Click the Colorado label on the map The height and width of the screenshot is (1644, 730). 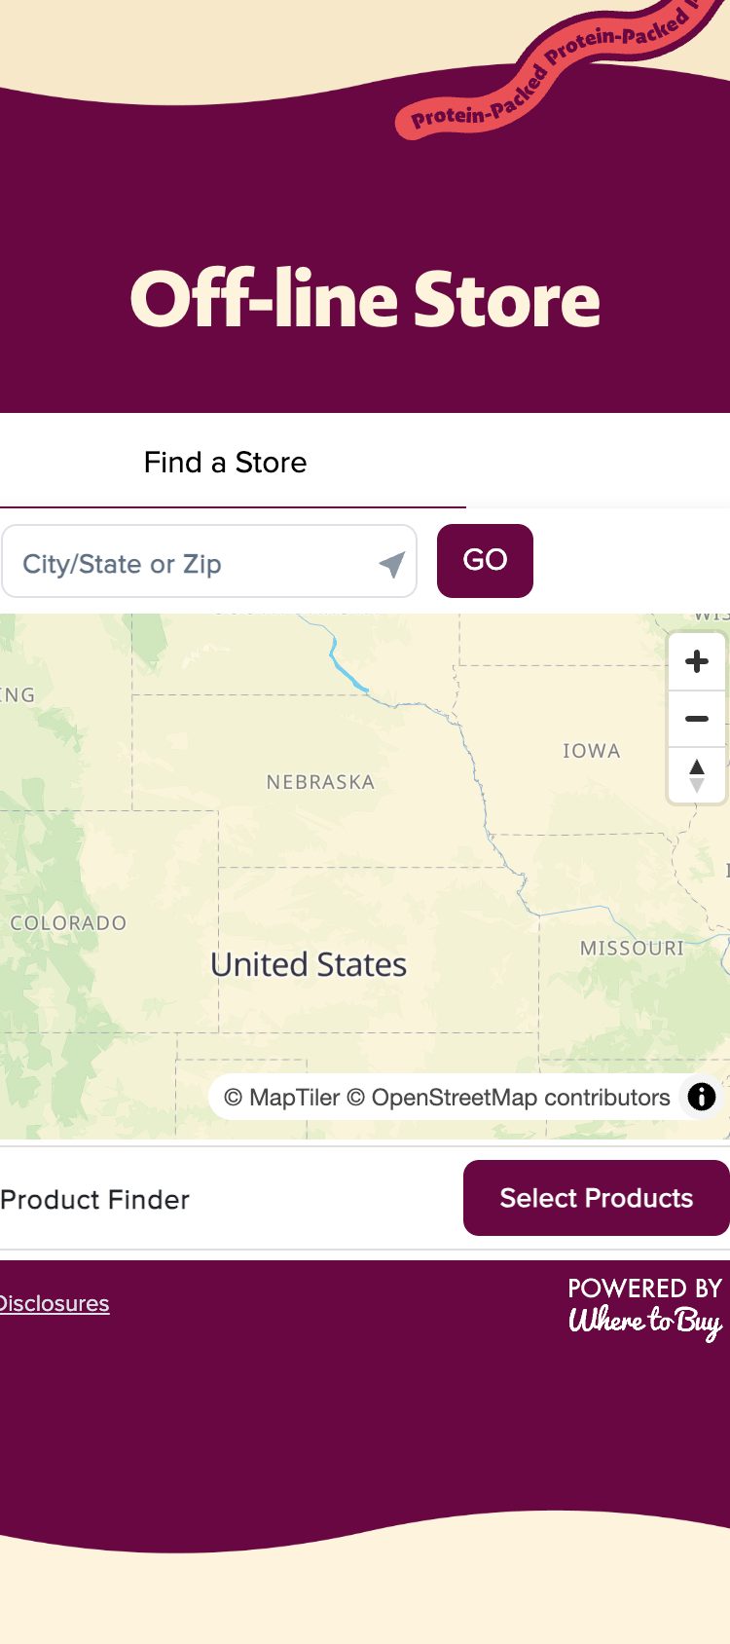point(68,923)
